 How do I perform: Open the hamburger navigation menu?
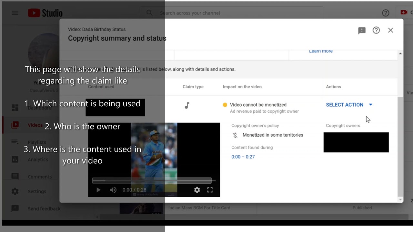(x=15, y=13)
